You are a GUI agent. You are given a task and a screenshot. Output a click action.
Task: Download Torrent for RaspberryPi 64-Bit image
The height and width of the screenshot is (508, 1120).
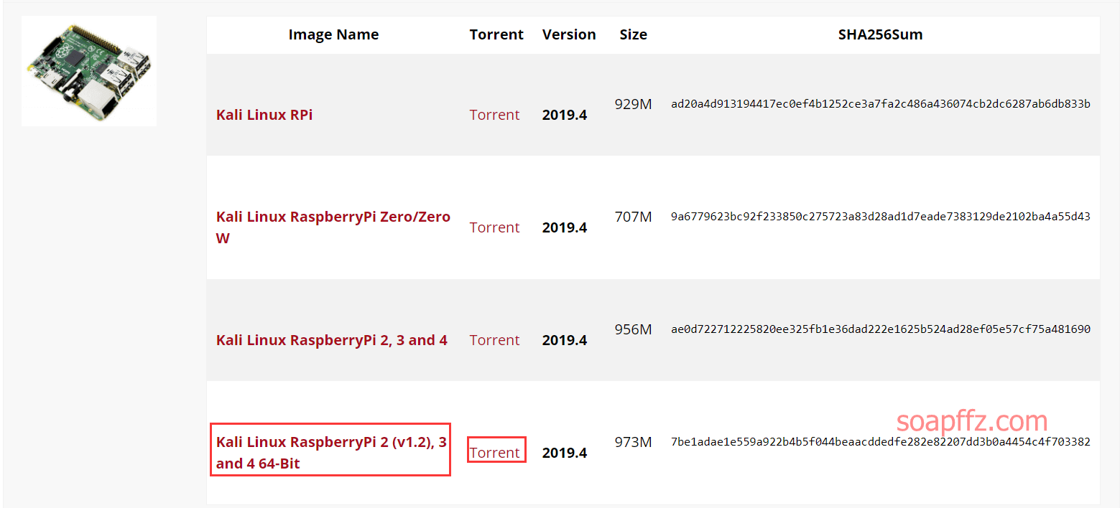[494, 453]
